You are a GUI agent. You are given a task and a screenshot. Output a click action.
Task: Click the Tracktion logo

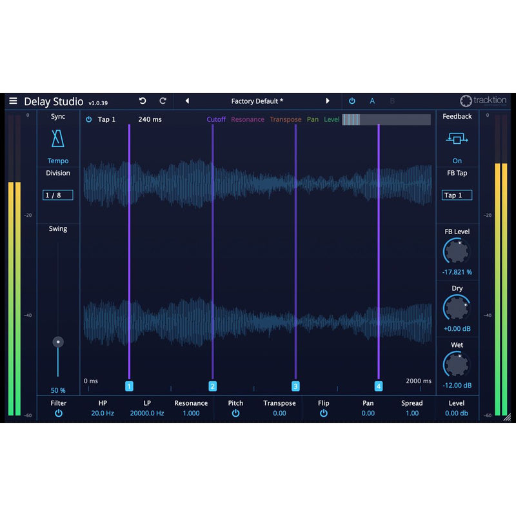(483, 101)
